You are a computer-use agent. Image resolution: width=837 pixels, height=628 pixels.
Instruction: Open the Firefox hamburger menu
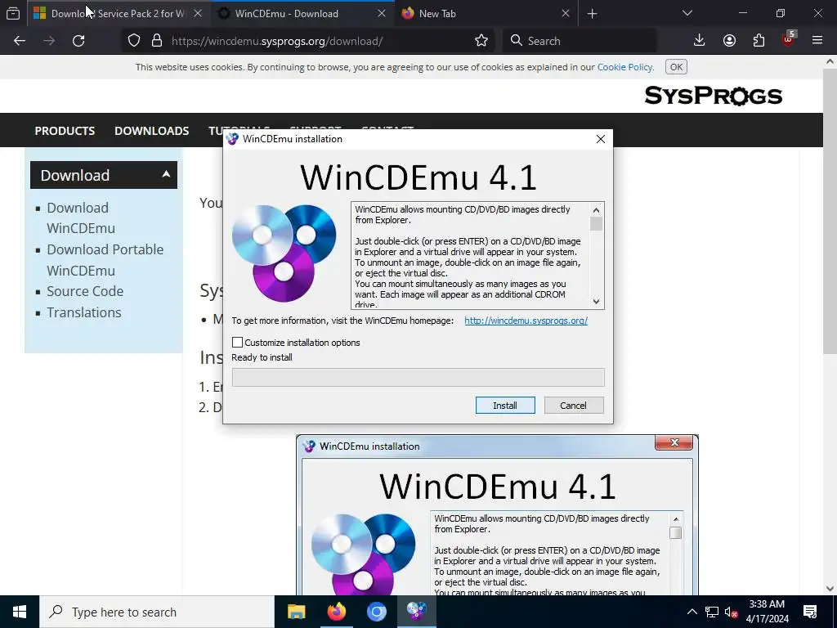click(817, 41)
